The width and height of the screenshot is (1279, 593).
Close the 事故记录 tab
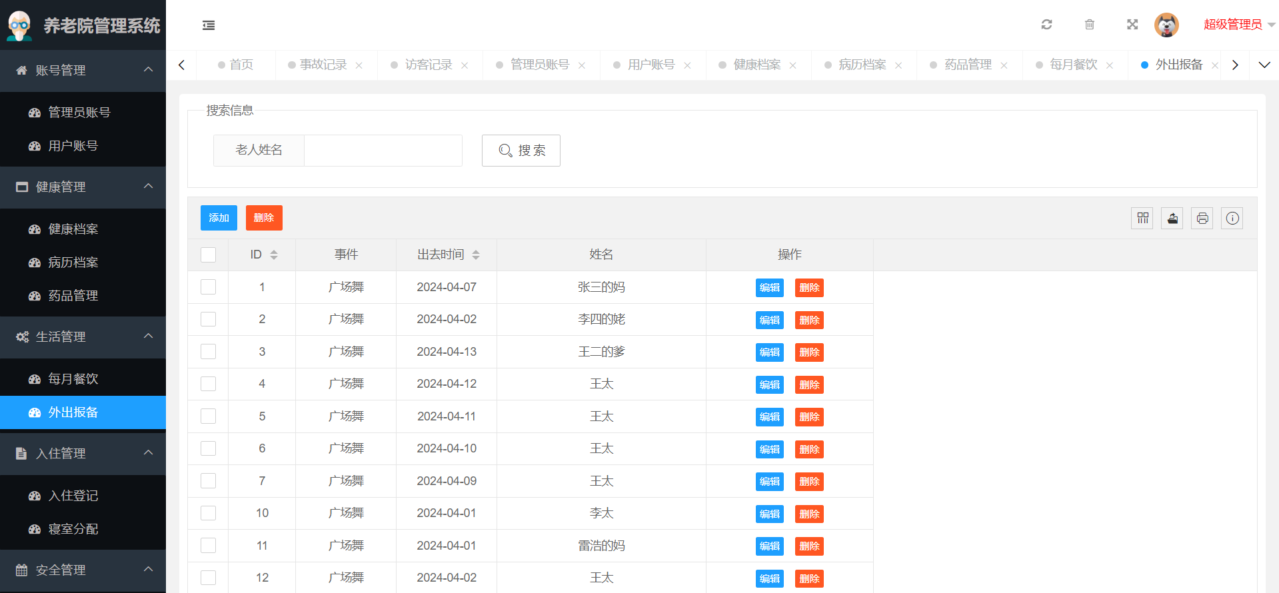pos(359,65)
